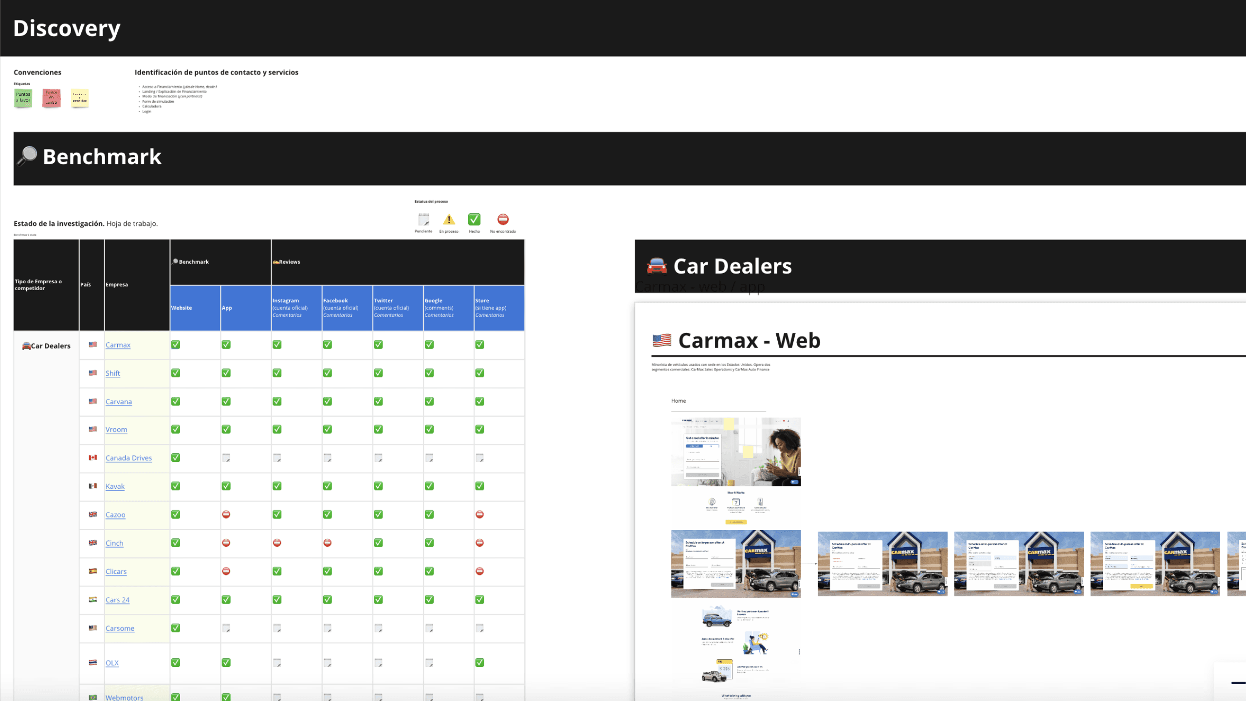
Task: Click the Mexico flag in Kavak row
Action: pos(92,486)
